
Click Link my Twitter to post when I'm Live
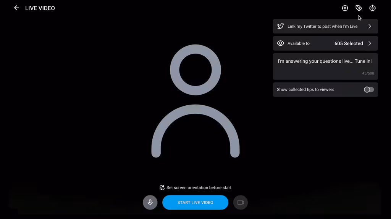[x=325, y=26]
